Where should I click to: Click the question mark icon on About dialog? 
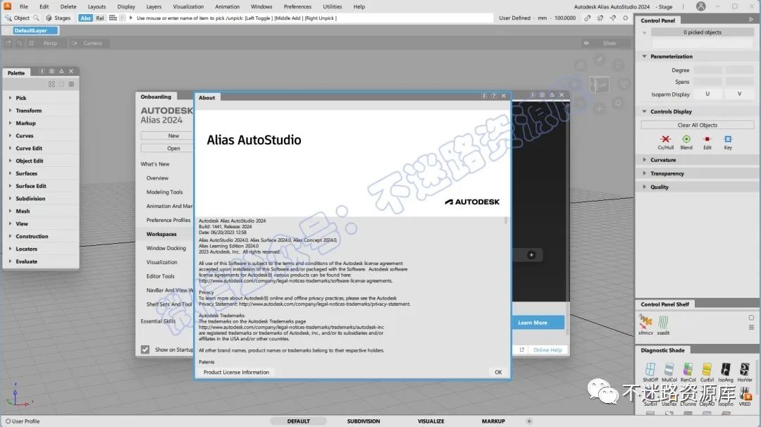(x=493, y=96)
